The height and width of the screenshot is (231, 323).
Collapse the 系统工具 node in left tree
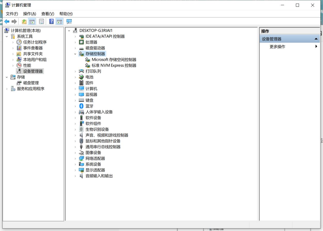(x=7, y=36)
